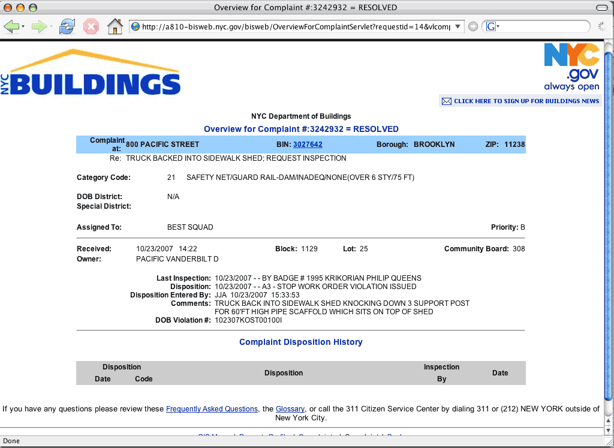Image resolution: width=614 pixels, height=448 pixels.
Task: Click the NYC Buildings logo
Action: pos(91,73)
